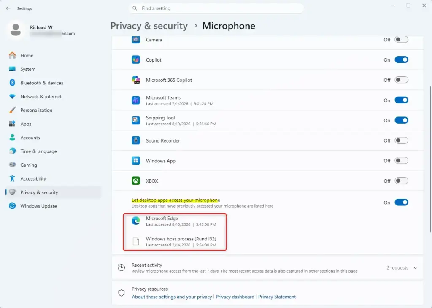Click the Personalization paintbrush icon

click(x=12, y=110)
